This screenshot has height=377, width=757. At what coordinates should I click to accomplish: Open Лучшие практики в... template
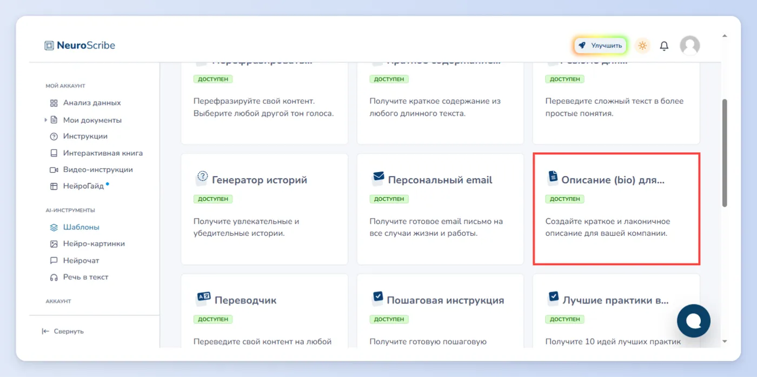(x=616, y=310)
